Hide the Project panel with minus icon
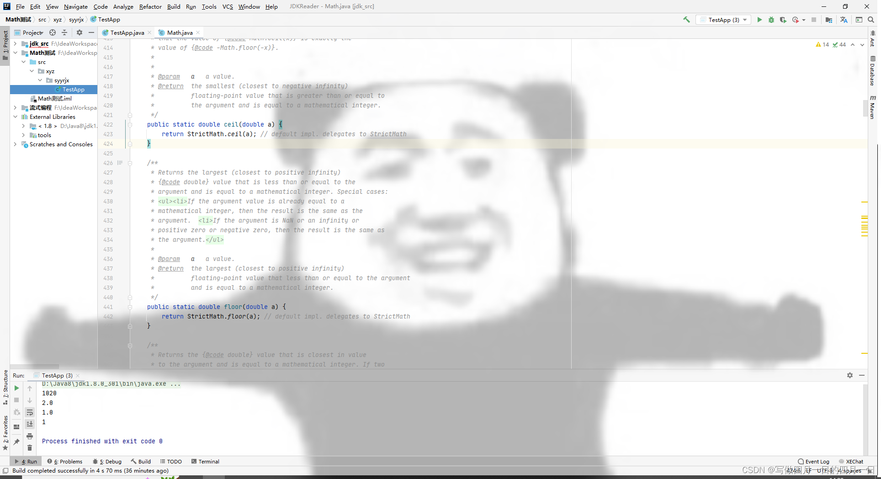 91,32
